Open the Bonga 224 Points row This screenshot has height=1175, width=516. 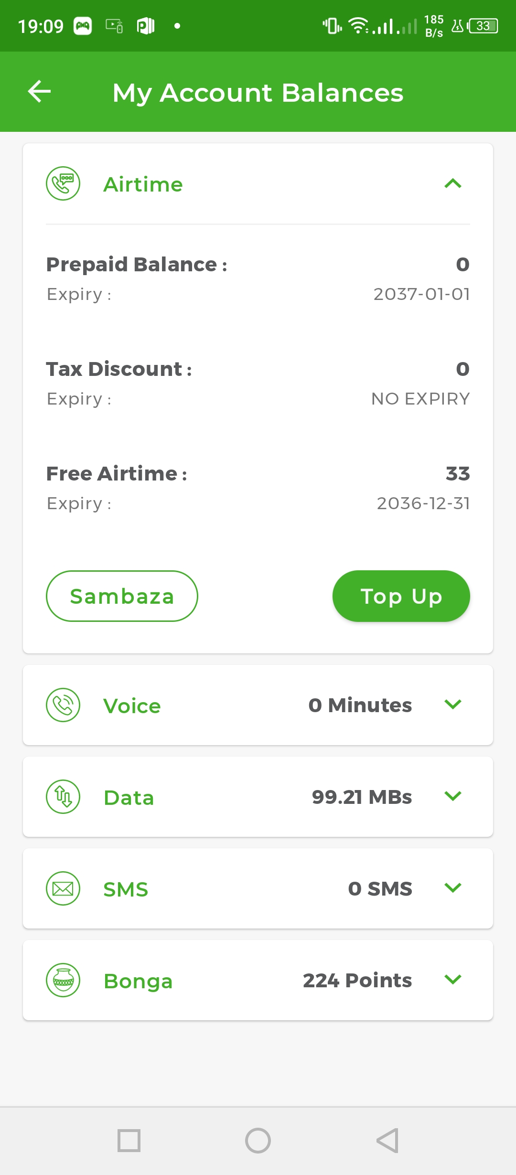click(258, 980)
